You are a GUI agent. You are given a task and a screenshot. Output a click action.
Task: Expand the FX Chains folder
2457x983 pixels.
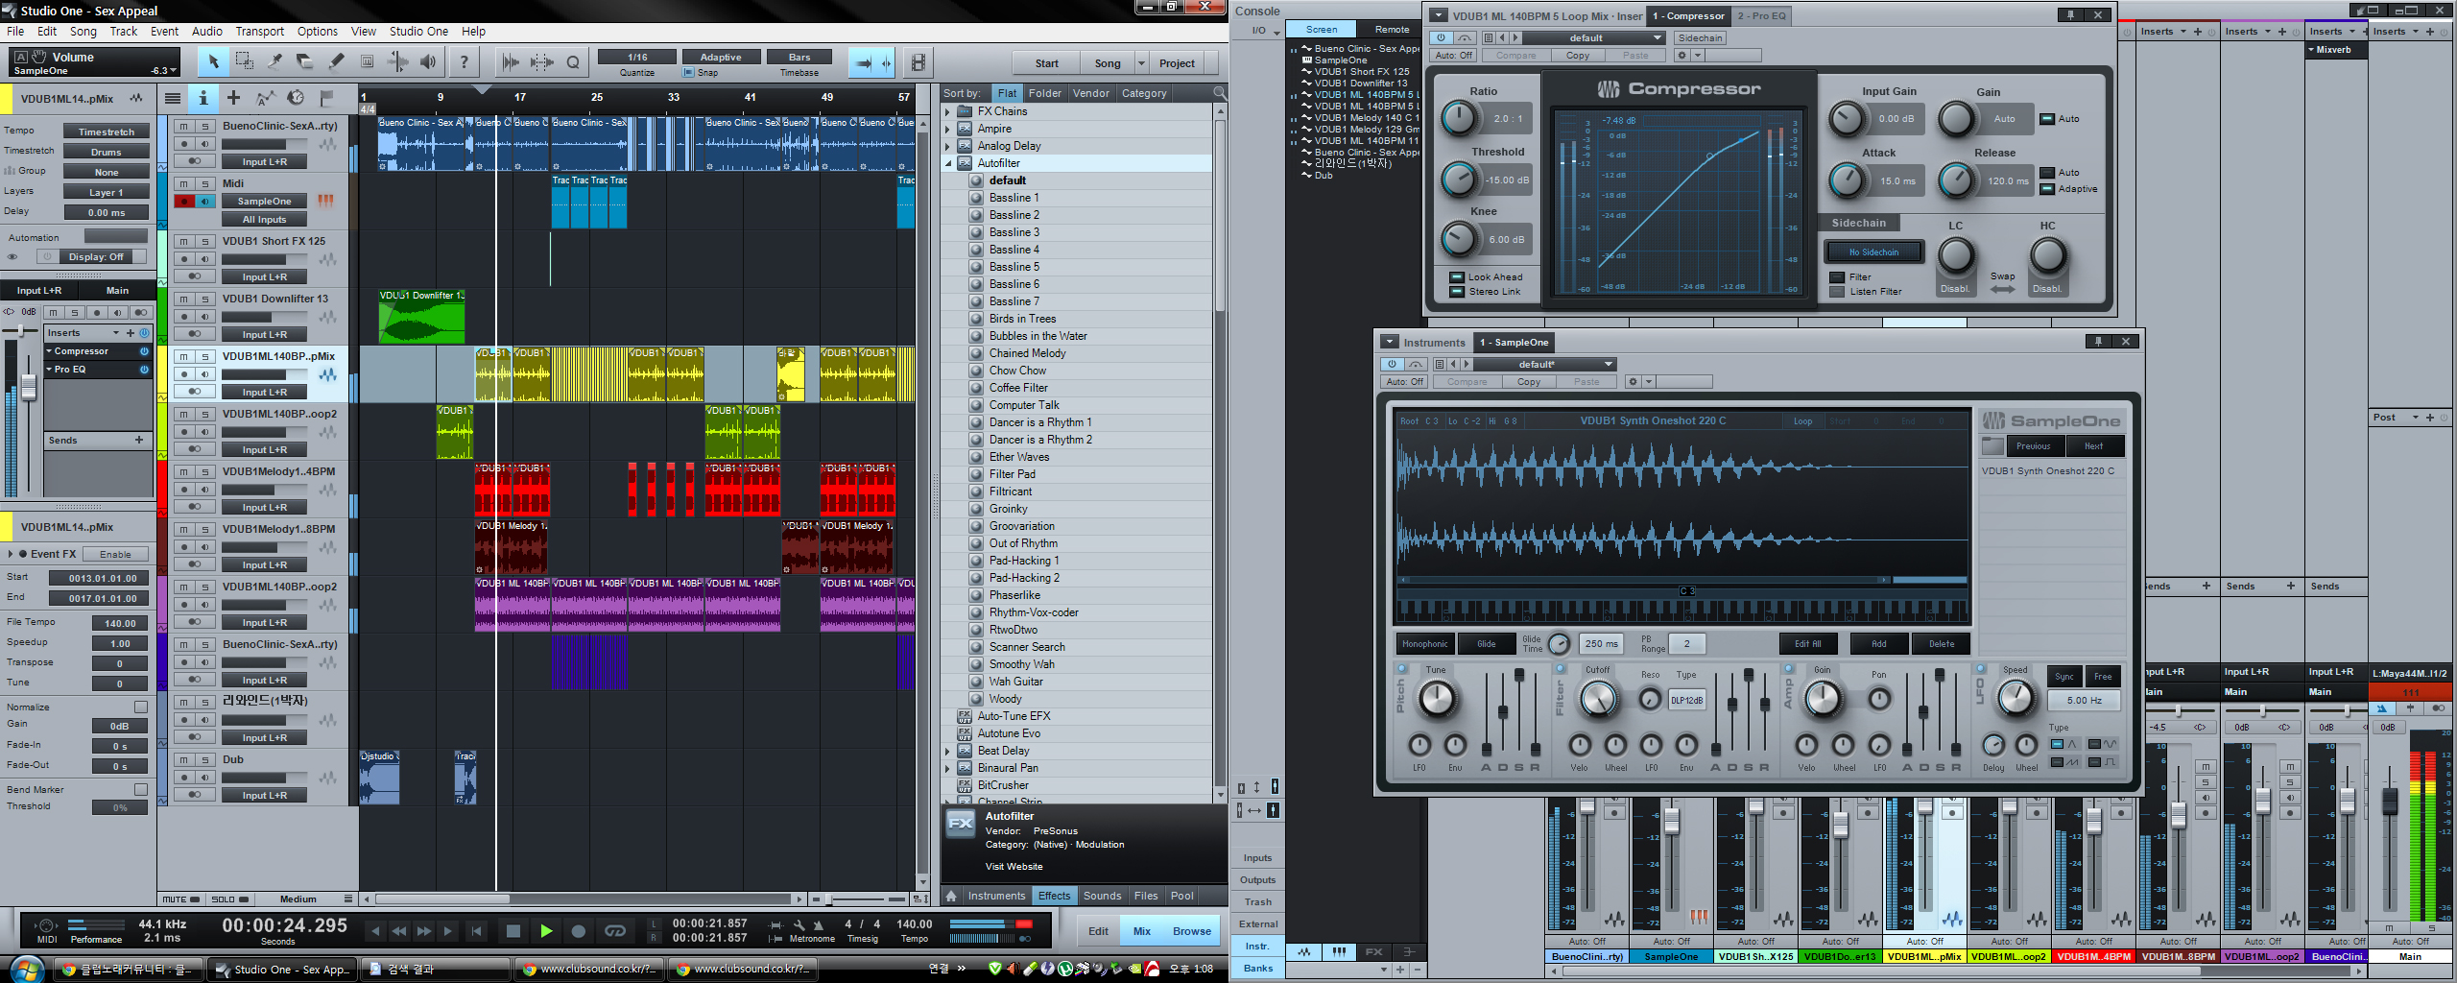tap(947, 111)
